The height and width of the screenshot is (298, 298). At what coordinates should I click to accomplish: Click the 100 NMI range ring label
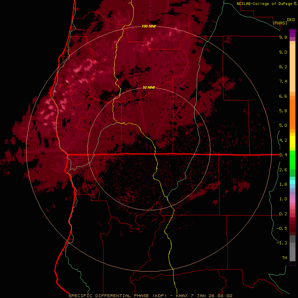149,26
